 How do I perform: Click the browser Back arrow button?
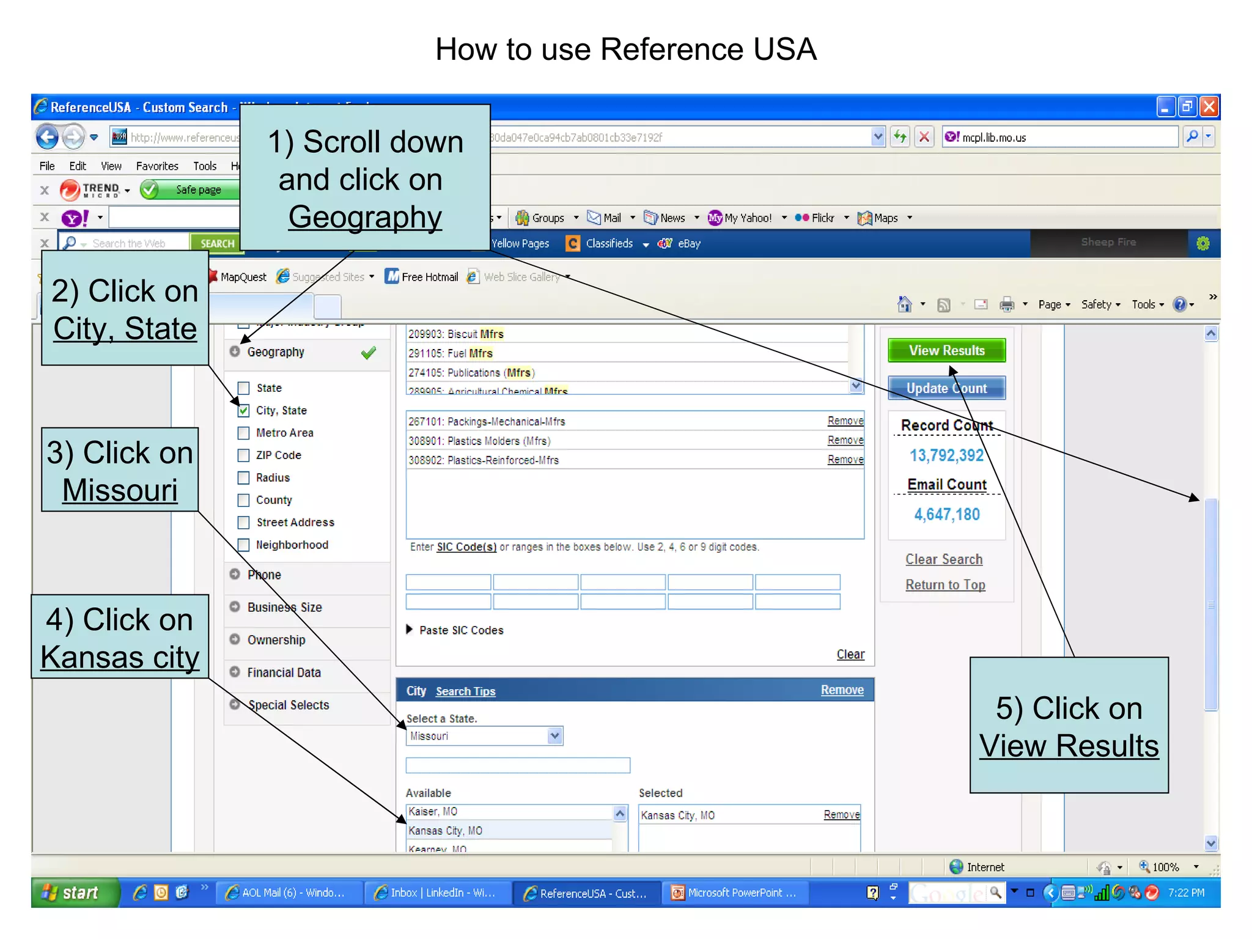[47, 136]
